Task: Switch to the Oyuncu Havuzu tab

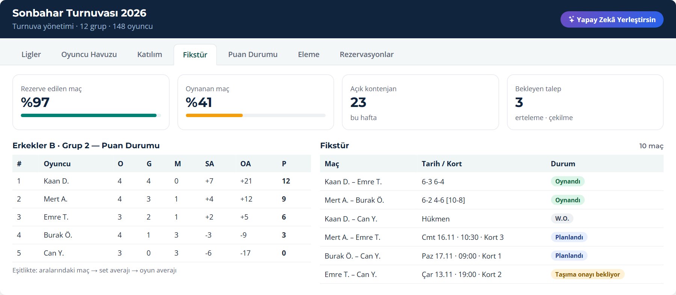Action: pyautogui.click(x=89, y=54)
